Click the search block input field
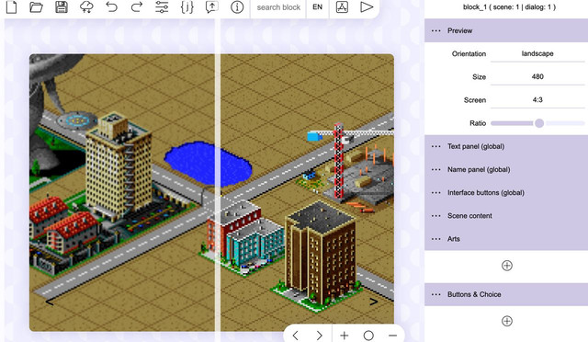The width and height of the screenshot is (588, 342). [278, 7]
